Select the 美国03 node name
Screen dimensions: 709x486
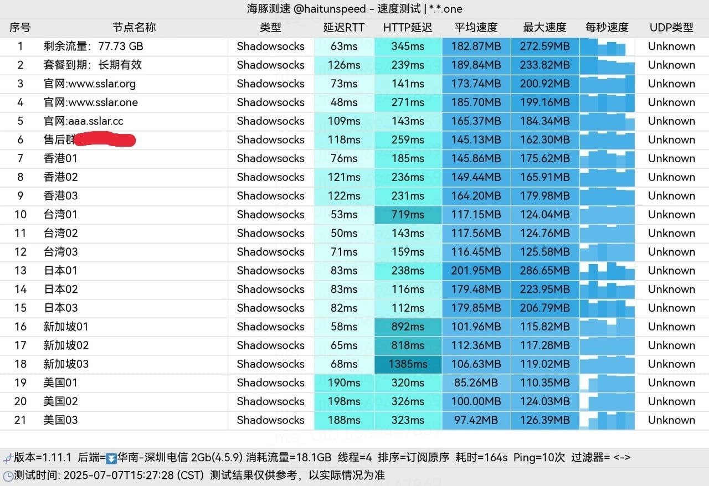(x=61, y=420)
